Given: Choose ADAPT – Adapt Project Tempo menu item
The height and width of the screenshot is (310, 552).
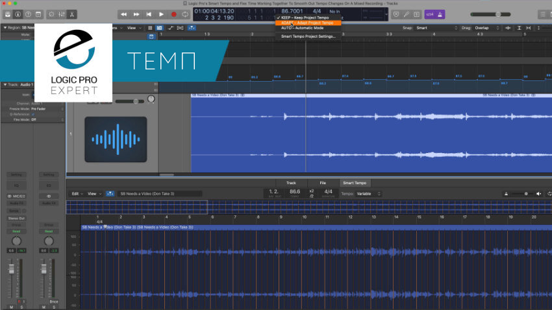Looking at the screenshot, I should pos(308,23).
